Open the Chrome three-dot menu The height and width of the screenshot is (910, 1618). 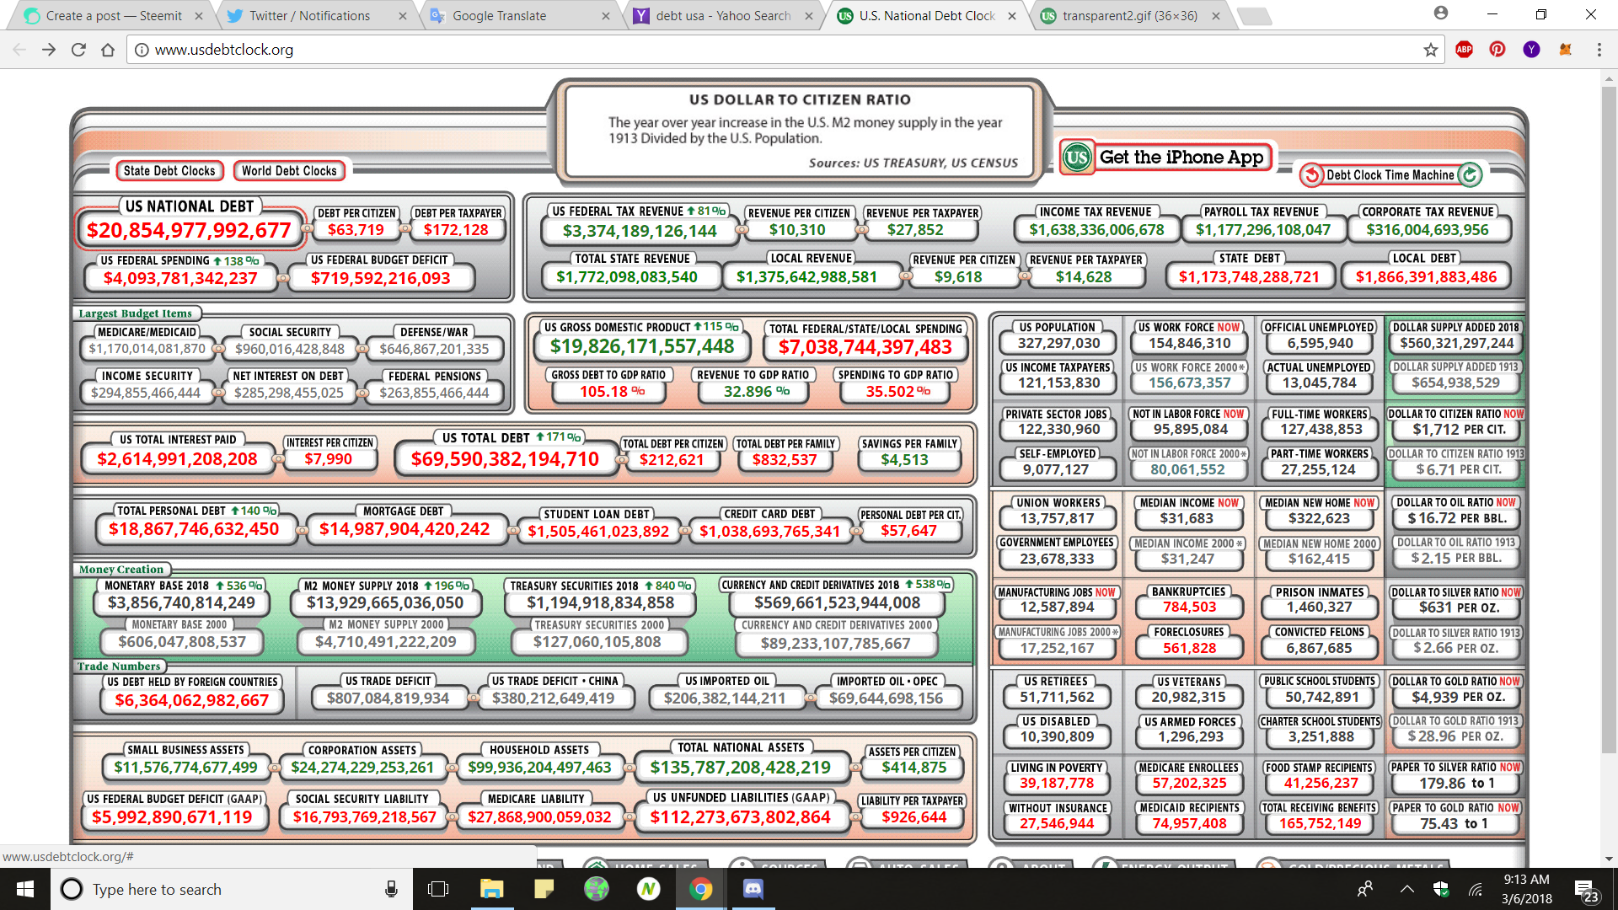click(1599, 50)
